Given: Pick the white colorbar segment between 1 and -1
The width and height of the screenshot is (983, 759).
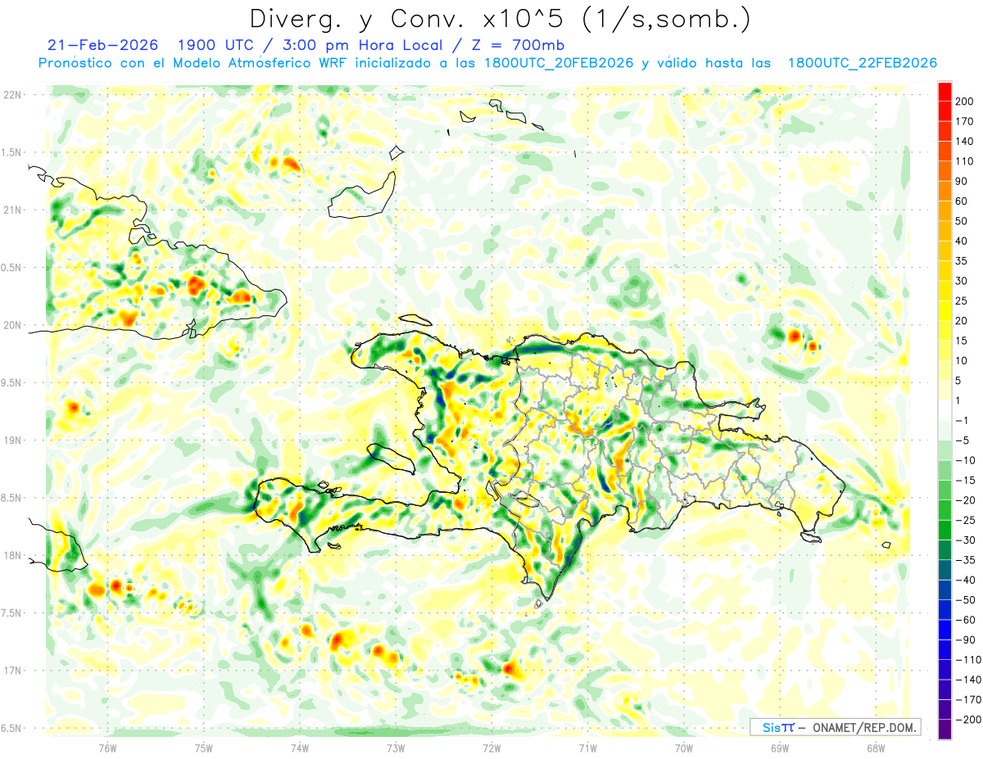Looking at the screenshot, I should tap(944, 411).
